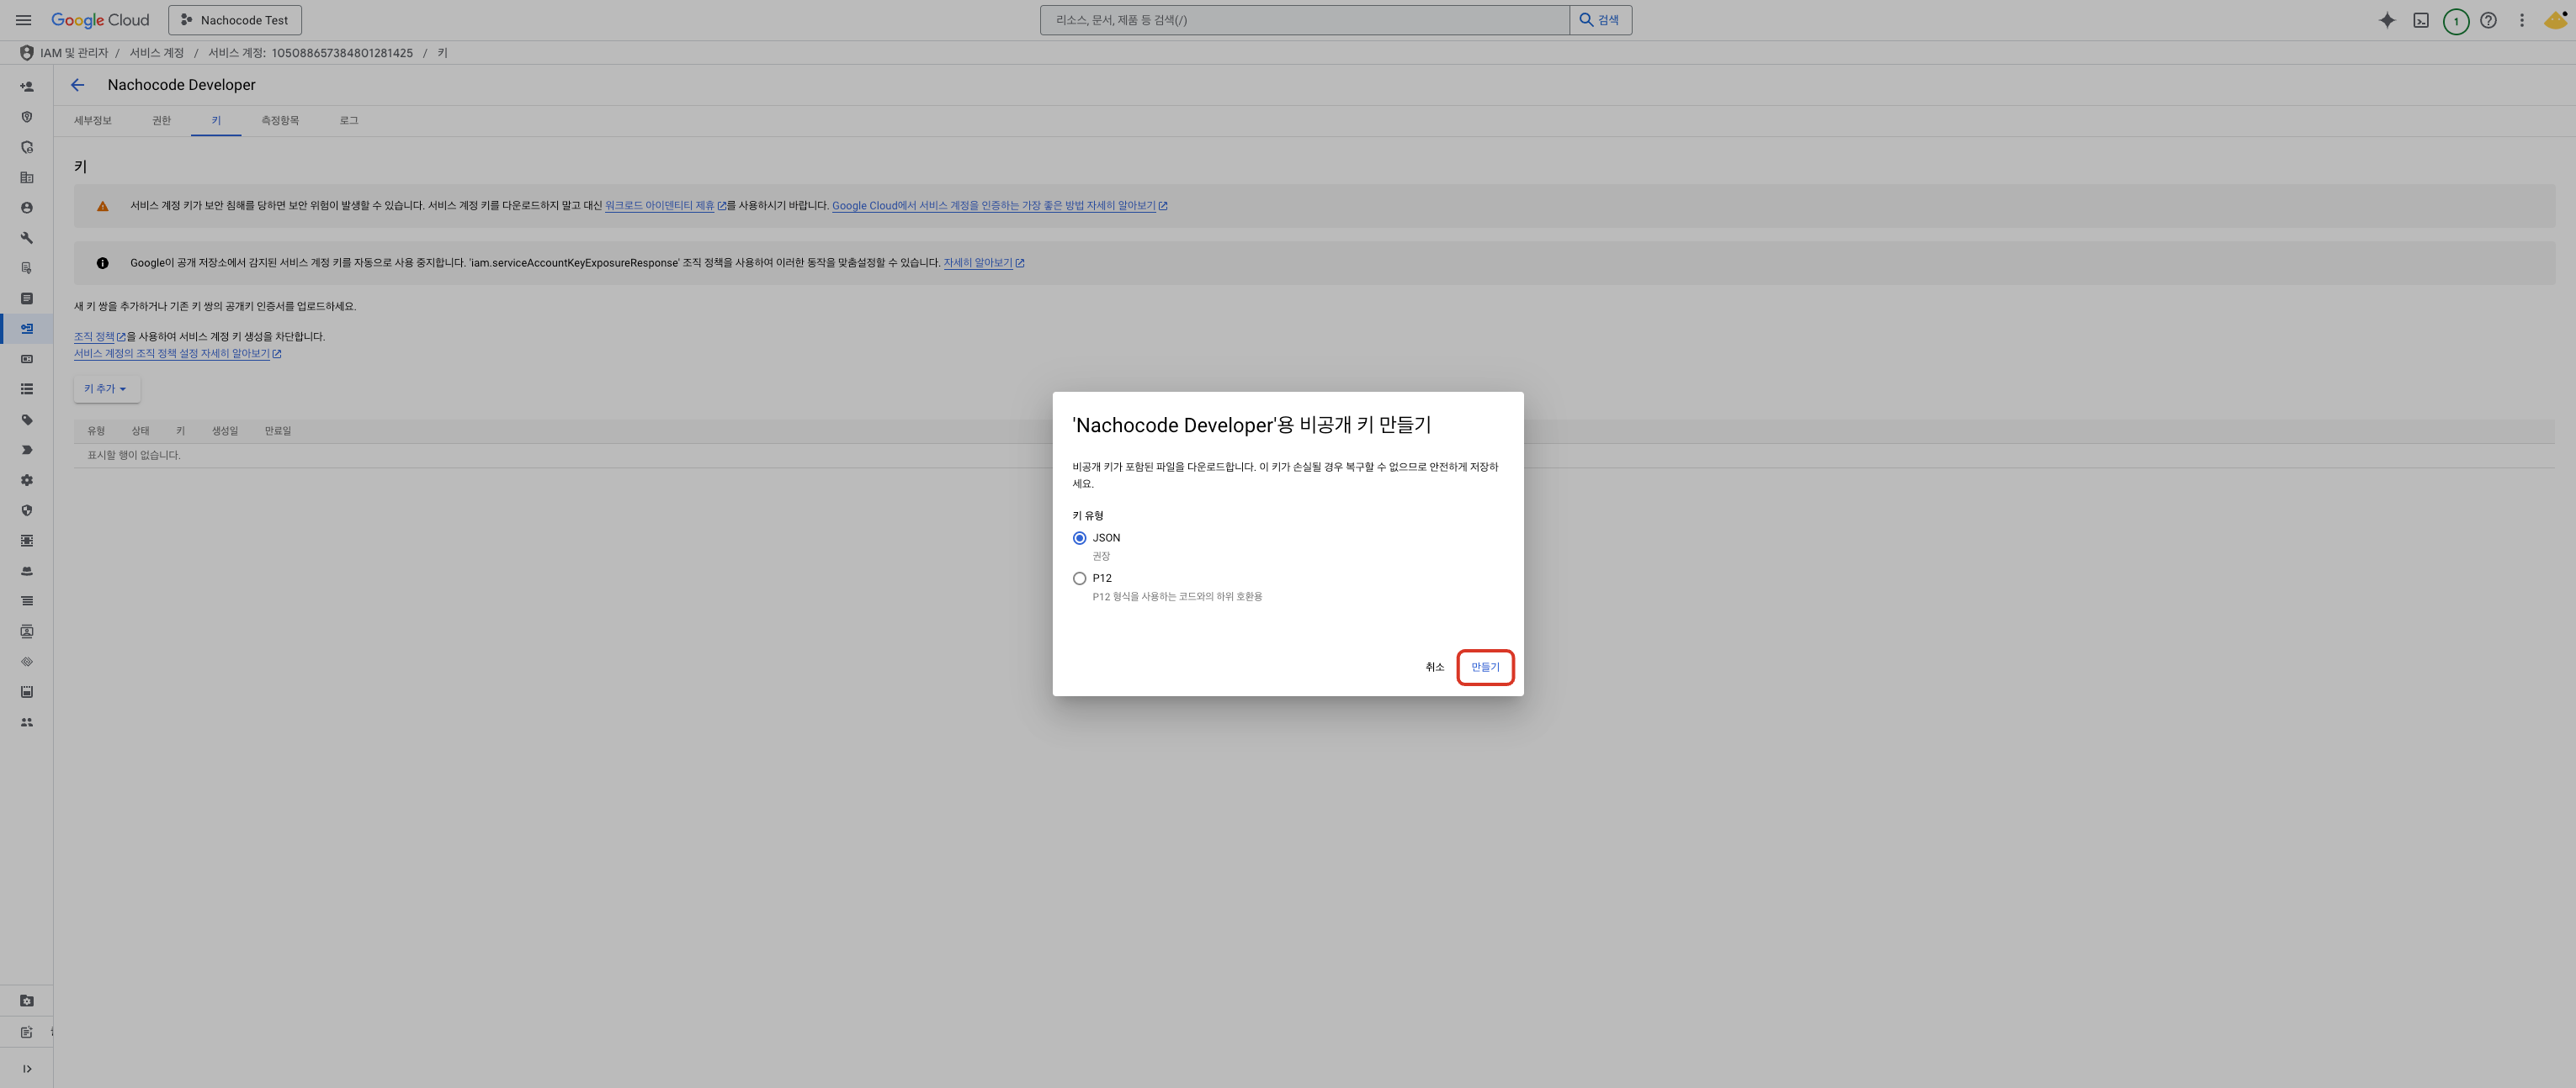This screenshot has width=2576, height=1088.
Task: Expand the sidebar using bottom-left arrow icon
Action: (x=27, y=1068)
